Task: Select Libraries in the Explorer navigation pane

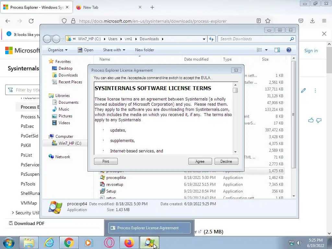Action: pyautogui.click(x=63, y=96)
